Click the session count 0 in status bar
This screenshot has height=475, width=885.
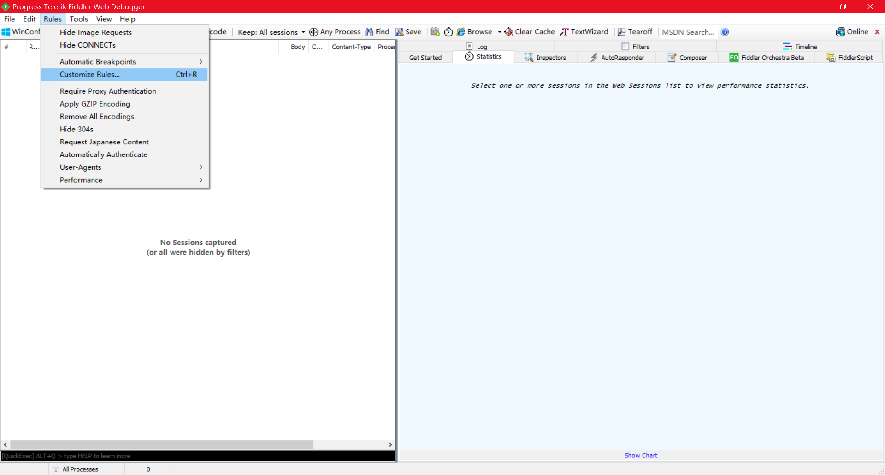[148, 469]
